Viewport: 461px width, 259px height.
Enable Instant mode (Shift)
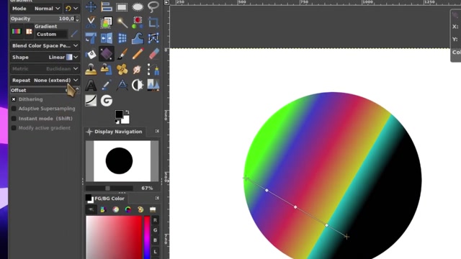(14, 119)
